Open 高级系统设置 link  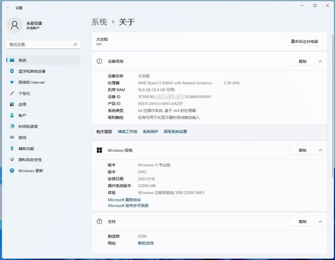point(175,131)
